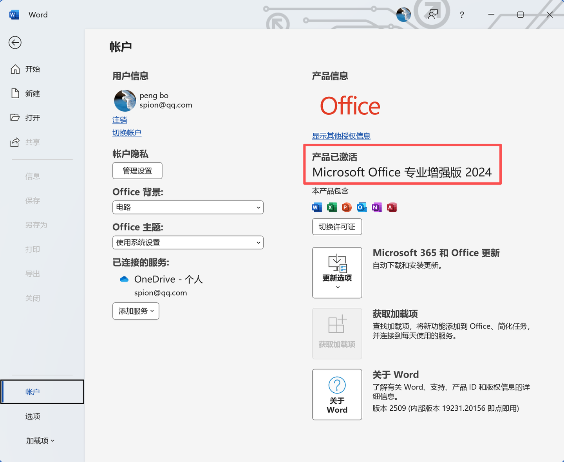Viewport: 564px width, 462px height.
Task: Click the user profile photo beside peng bo
Action: 125,101
